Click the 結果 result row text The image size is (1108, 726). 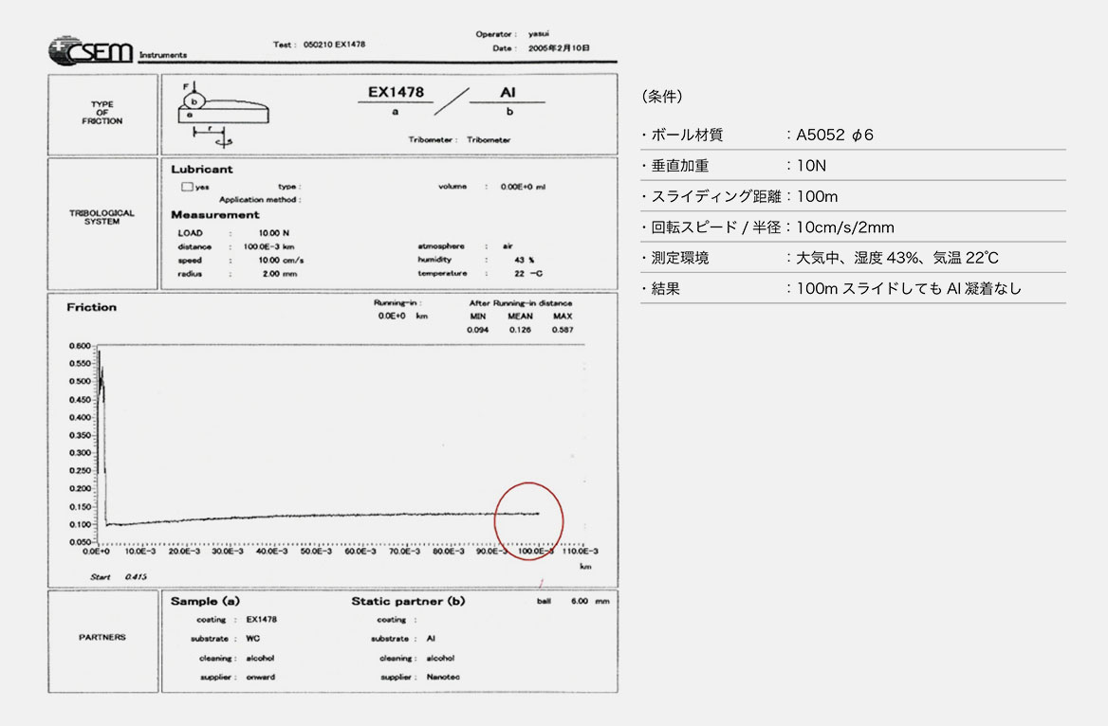(x=909, y=289)
